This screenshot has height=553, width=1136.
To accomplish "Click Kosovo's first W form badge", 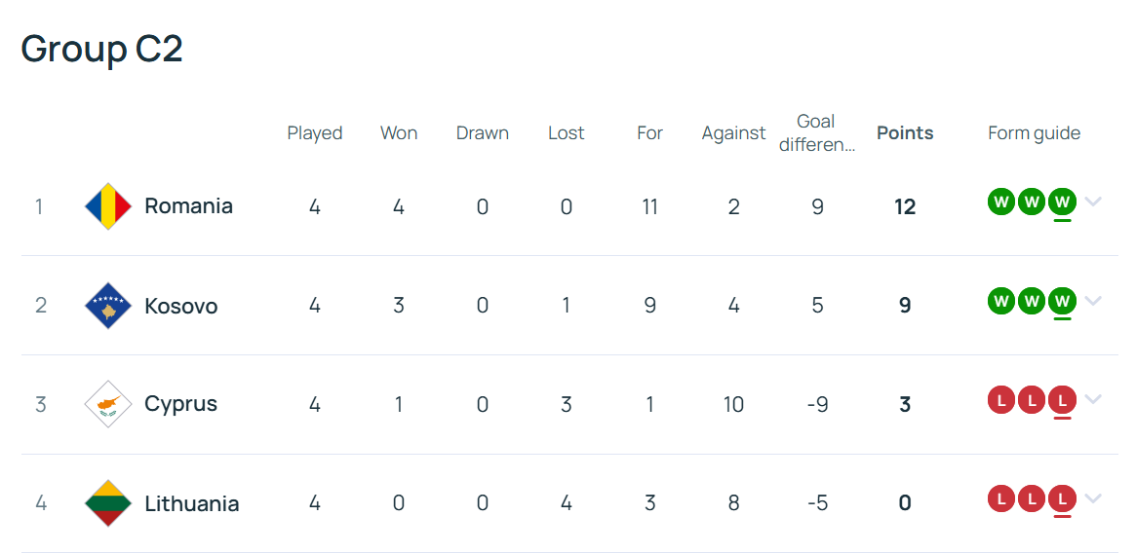I will tap(1002, 301).
